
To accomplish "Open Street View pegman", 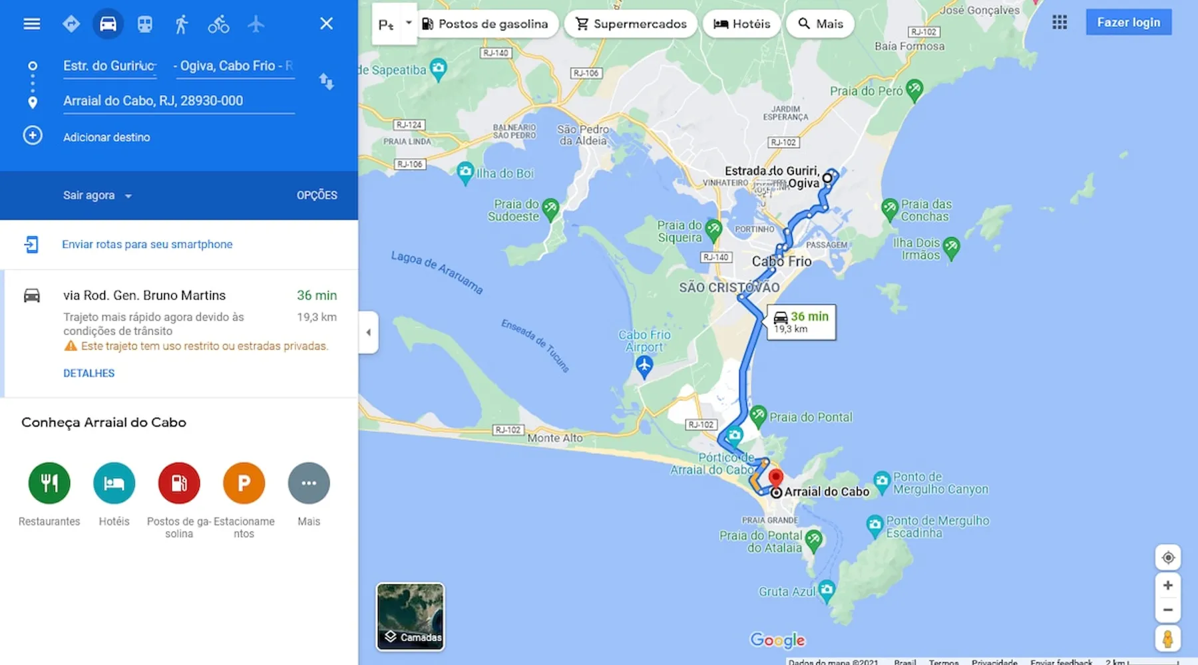I will [1168, 639].
